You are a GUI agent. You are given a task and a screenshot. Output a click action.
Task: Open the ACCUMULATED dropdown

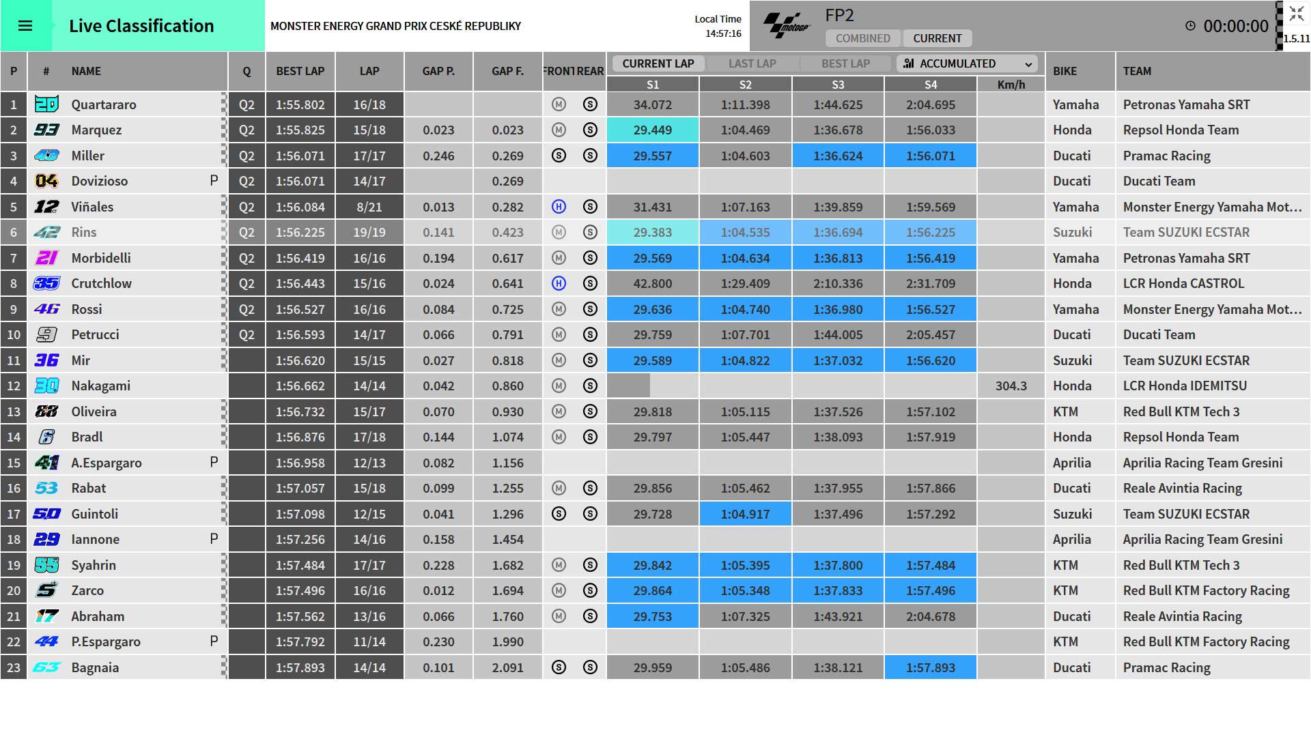[967, 63]
